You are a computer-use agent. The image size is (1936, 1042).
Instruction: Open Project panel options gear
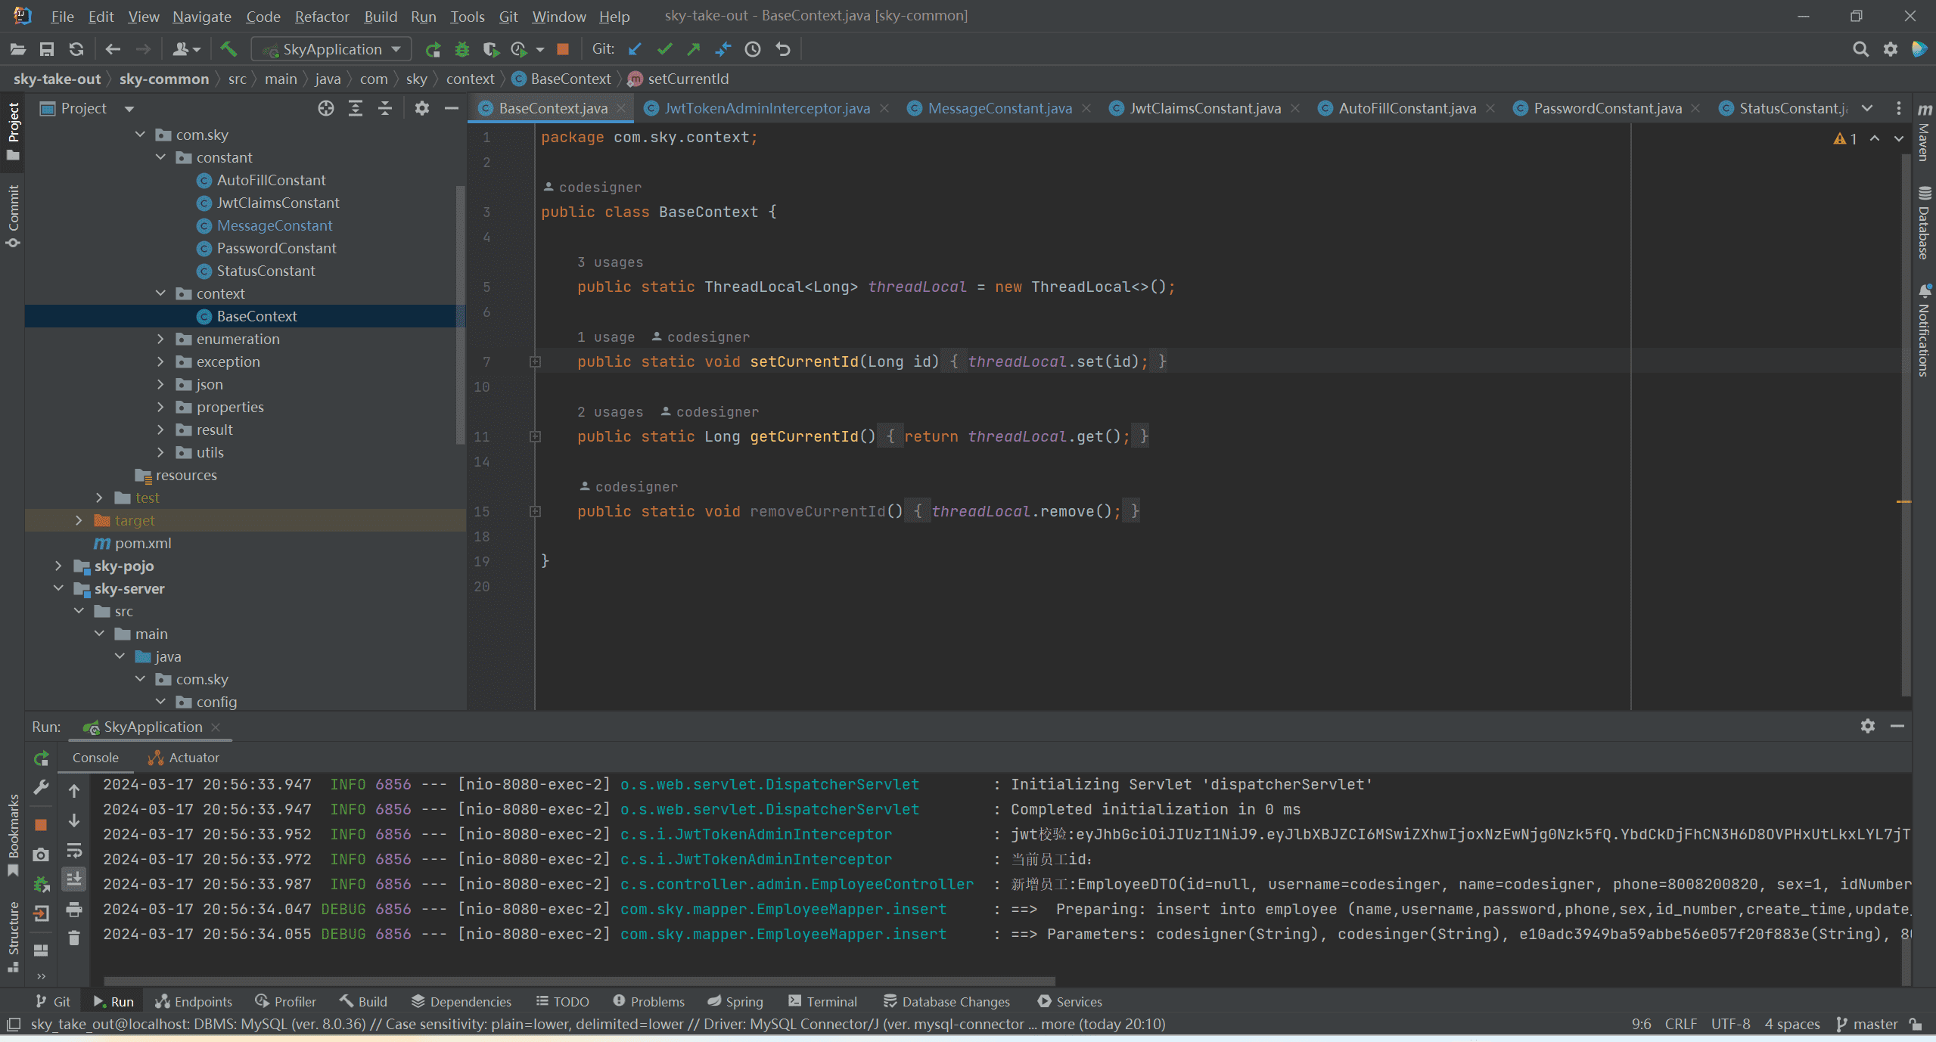point(422,108)
